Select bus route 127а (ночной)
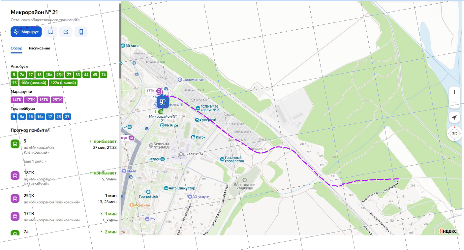Screen dimensions: 464x250 pyautogui.click(x=63, y=83)
